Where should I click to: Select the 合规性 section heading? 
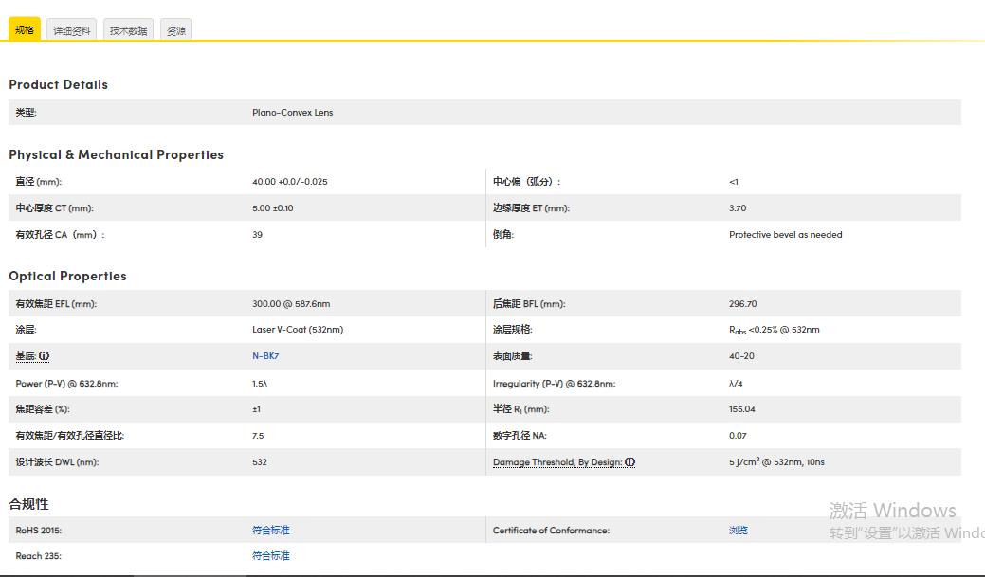coord(27,503)
